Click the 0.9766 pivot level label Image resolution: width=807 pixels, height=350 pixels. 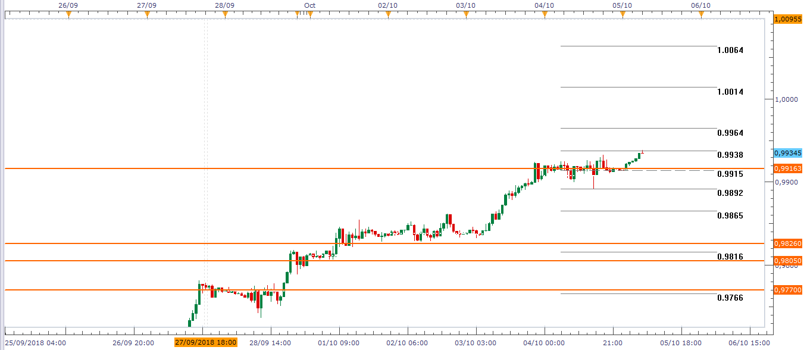click(x=730, y=298)
